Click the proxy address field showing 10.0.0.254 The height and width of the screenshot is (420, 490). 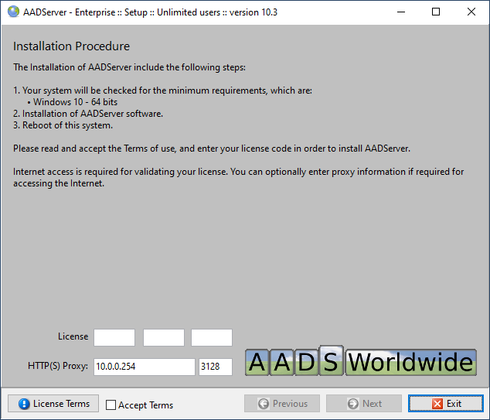coord(145,367)
